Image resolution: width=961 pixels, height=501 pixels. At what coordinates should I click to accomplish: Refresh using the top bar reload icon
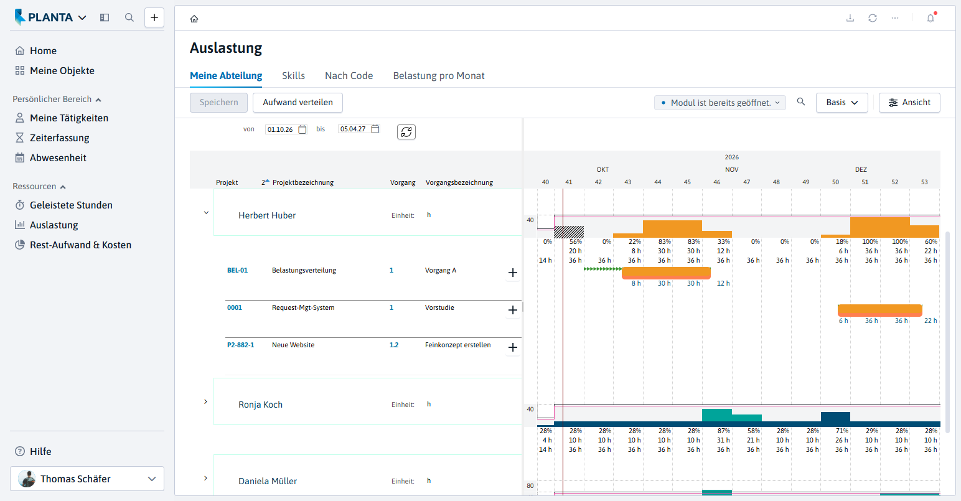click(x=873, y=18)
